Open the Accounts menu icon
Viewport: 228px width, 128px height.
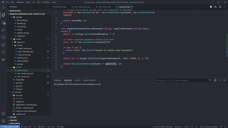point(4,114)
